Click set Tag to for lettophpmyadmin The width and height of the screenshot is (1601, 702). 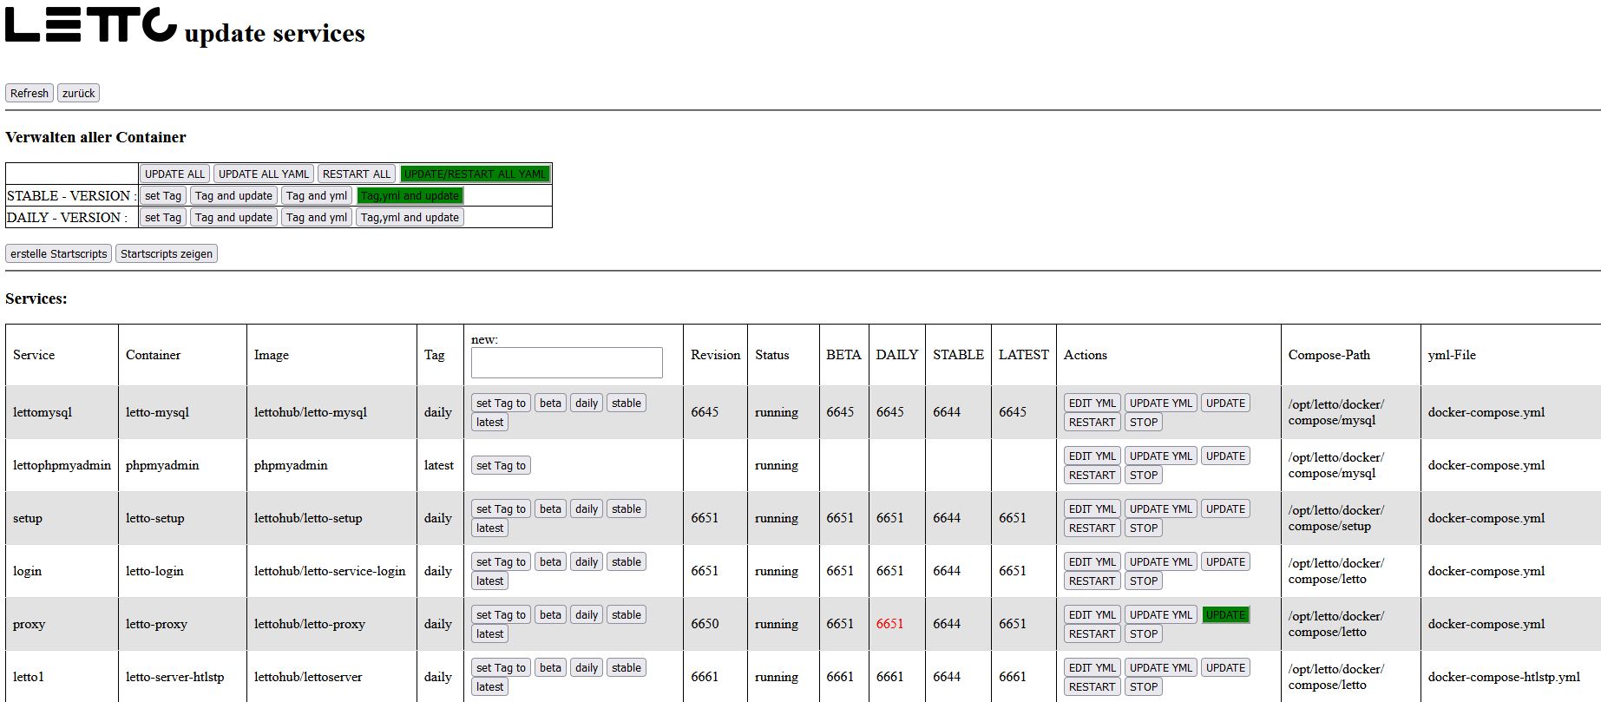coord(501,466)
